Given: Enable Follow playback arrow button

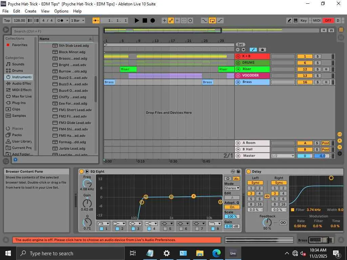Looking at the screenshot, I should click(x=96, y=21).
